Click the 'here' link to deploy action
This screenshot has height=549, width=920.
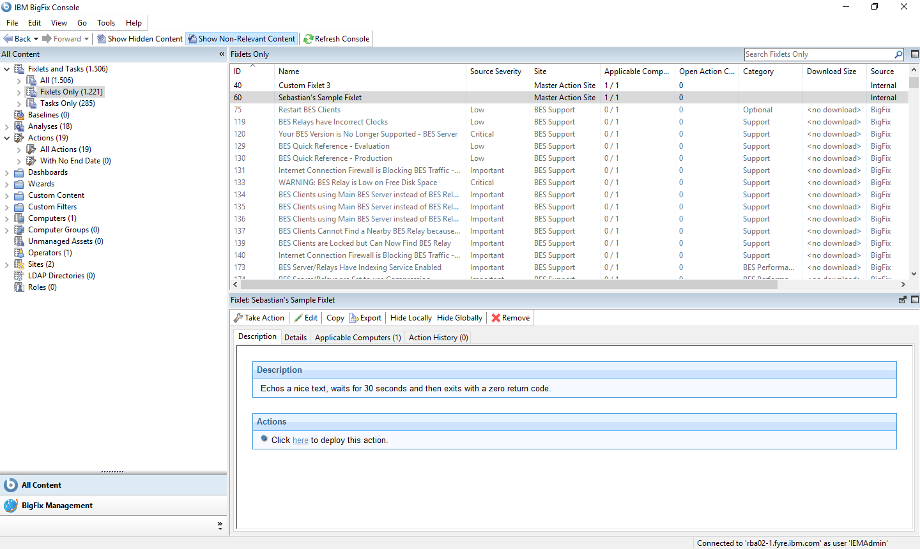[300, 440]
